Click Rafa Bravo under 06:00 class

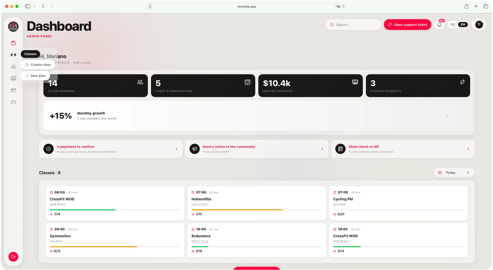[58, 204]
